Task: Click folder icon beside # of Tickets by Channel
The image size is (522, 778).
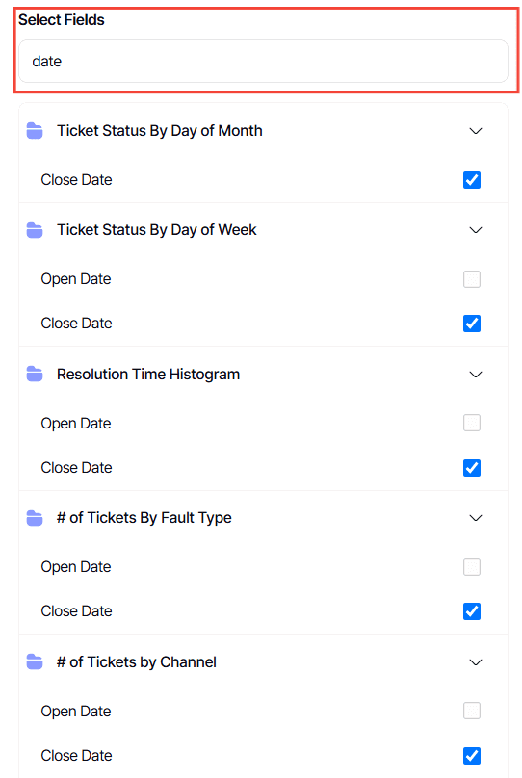Action: (35, 661)
